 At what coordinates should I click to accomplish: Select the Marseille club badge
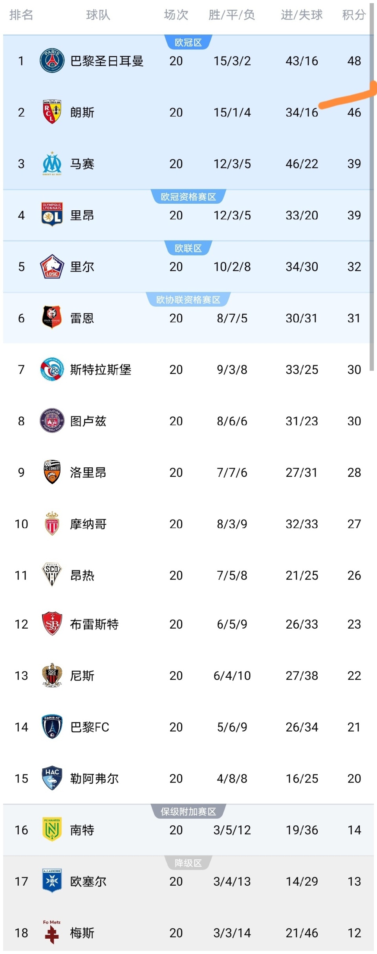point(52,164)
